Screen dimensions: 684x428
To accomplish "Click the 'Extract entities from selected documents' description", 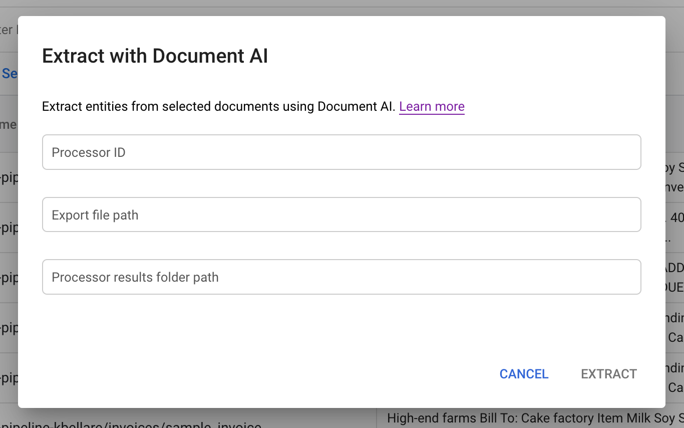I will coord(218,106).
